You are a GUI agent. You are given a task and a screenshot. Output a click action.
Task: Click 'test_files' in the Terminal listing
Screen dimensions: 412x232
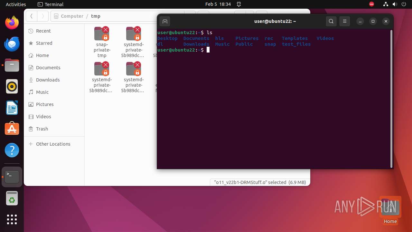coord(296,44)
